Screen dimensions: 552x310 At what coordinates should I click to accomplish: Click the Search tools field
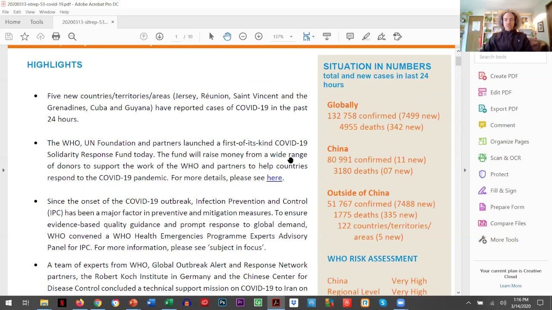pyautogui.click(x=511, y=57)
